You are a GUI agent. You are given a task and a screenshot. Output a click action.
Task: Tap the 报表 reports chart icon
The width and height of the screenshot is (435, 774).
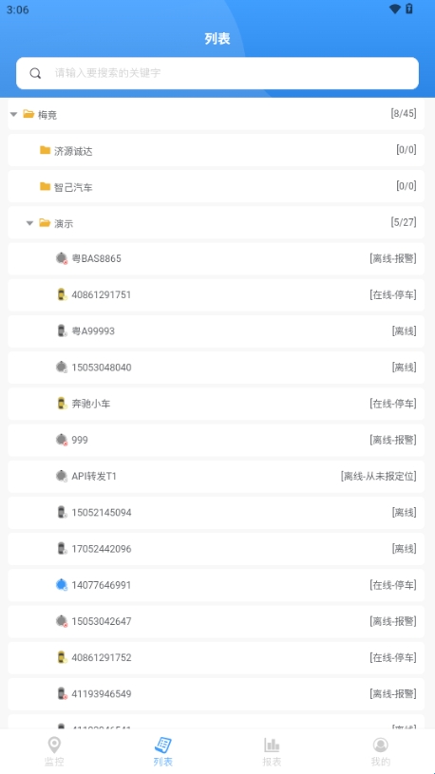pos(272,745)
